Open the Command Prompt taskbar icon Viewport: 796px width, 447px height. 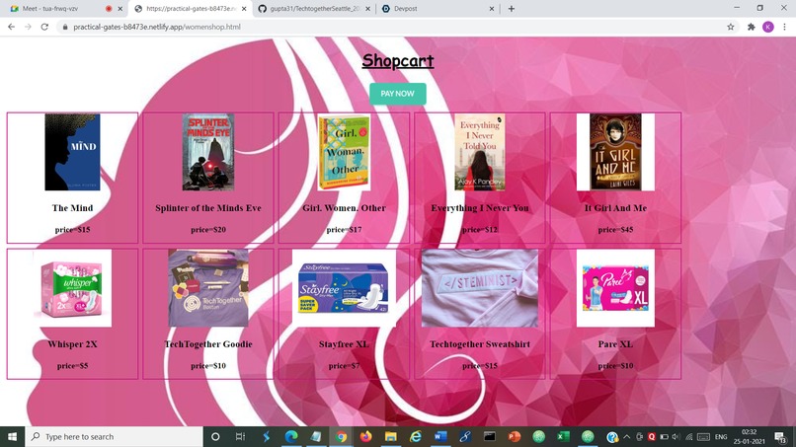490,436
